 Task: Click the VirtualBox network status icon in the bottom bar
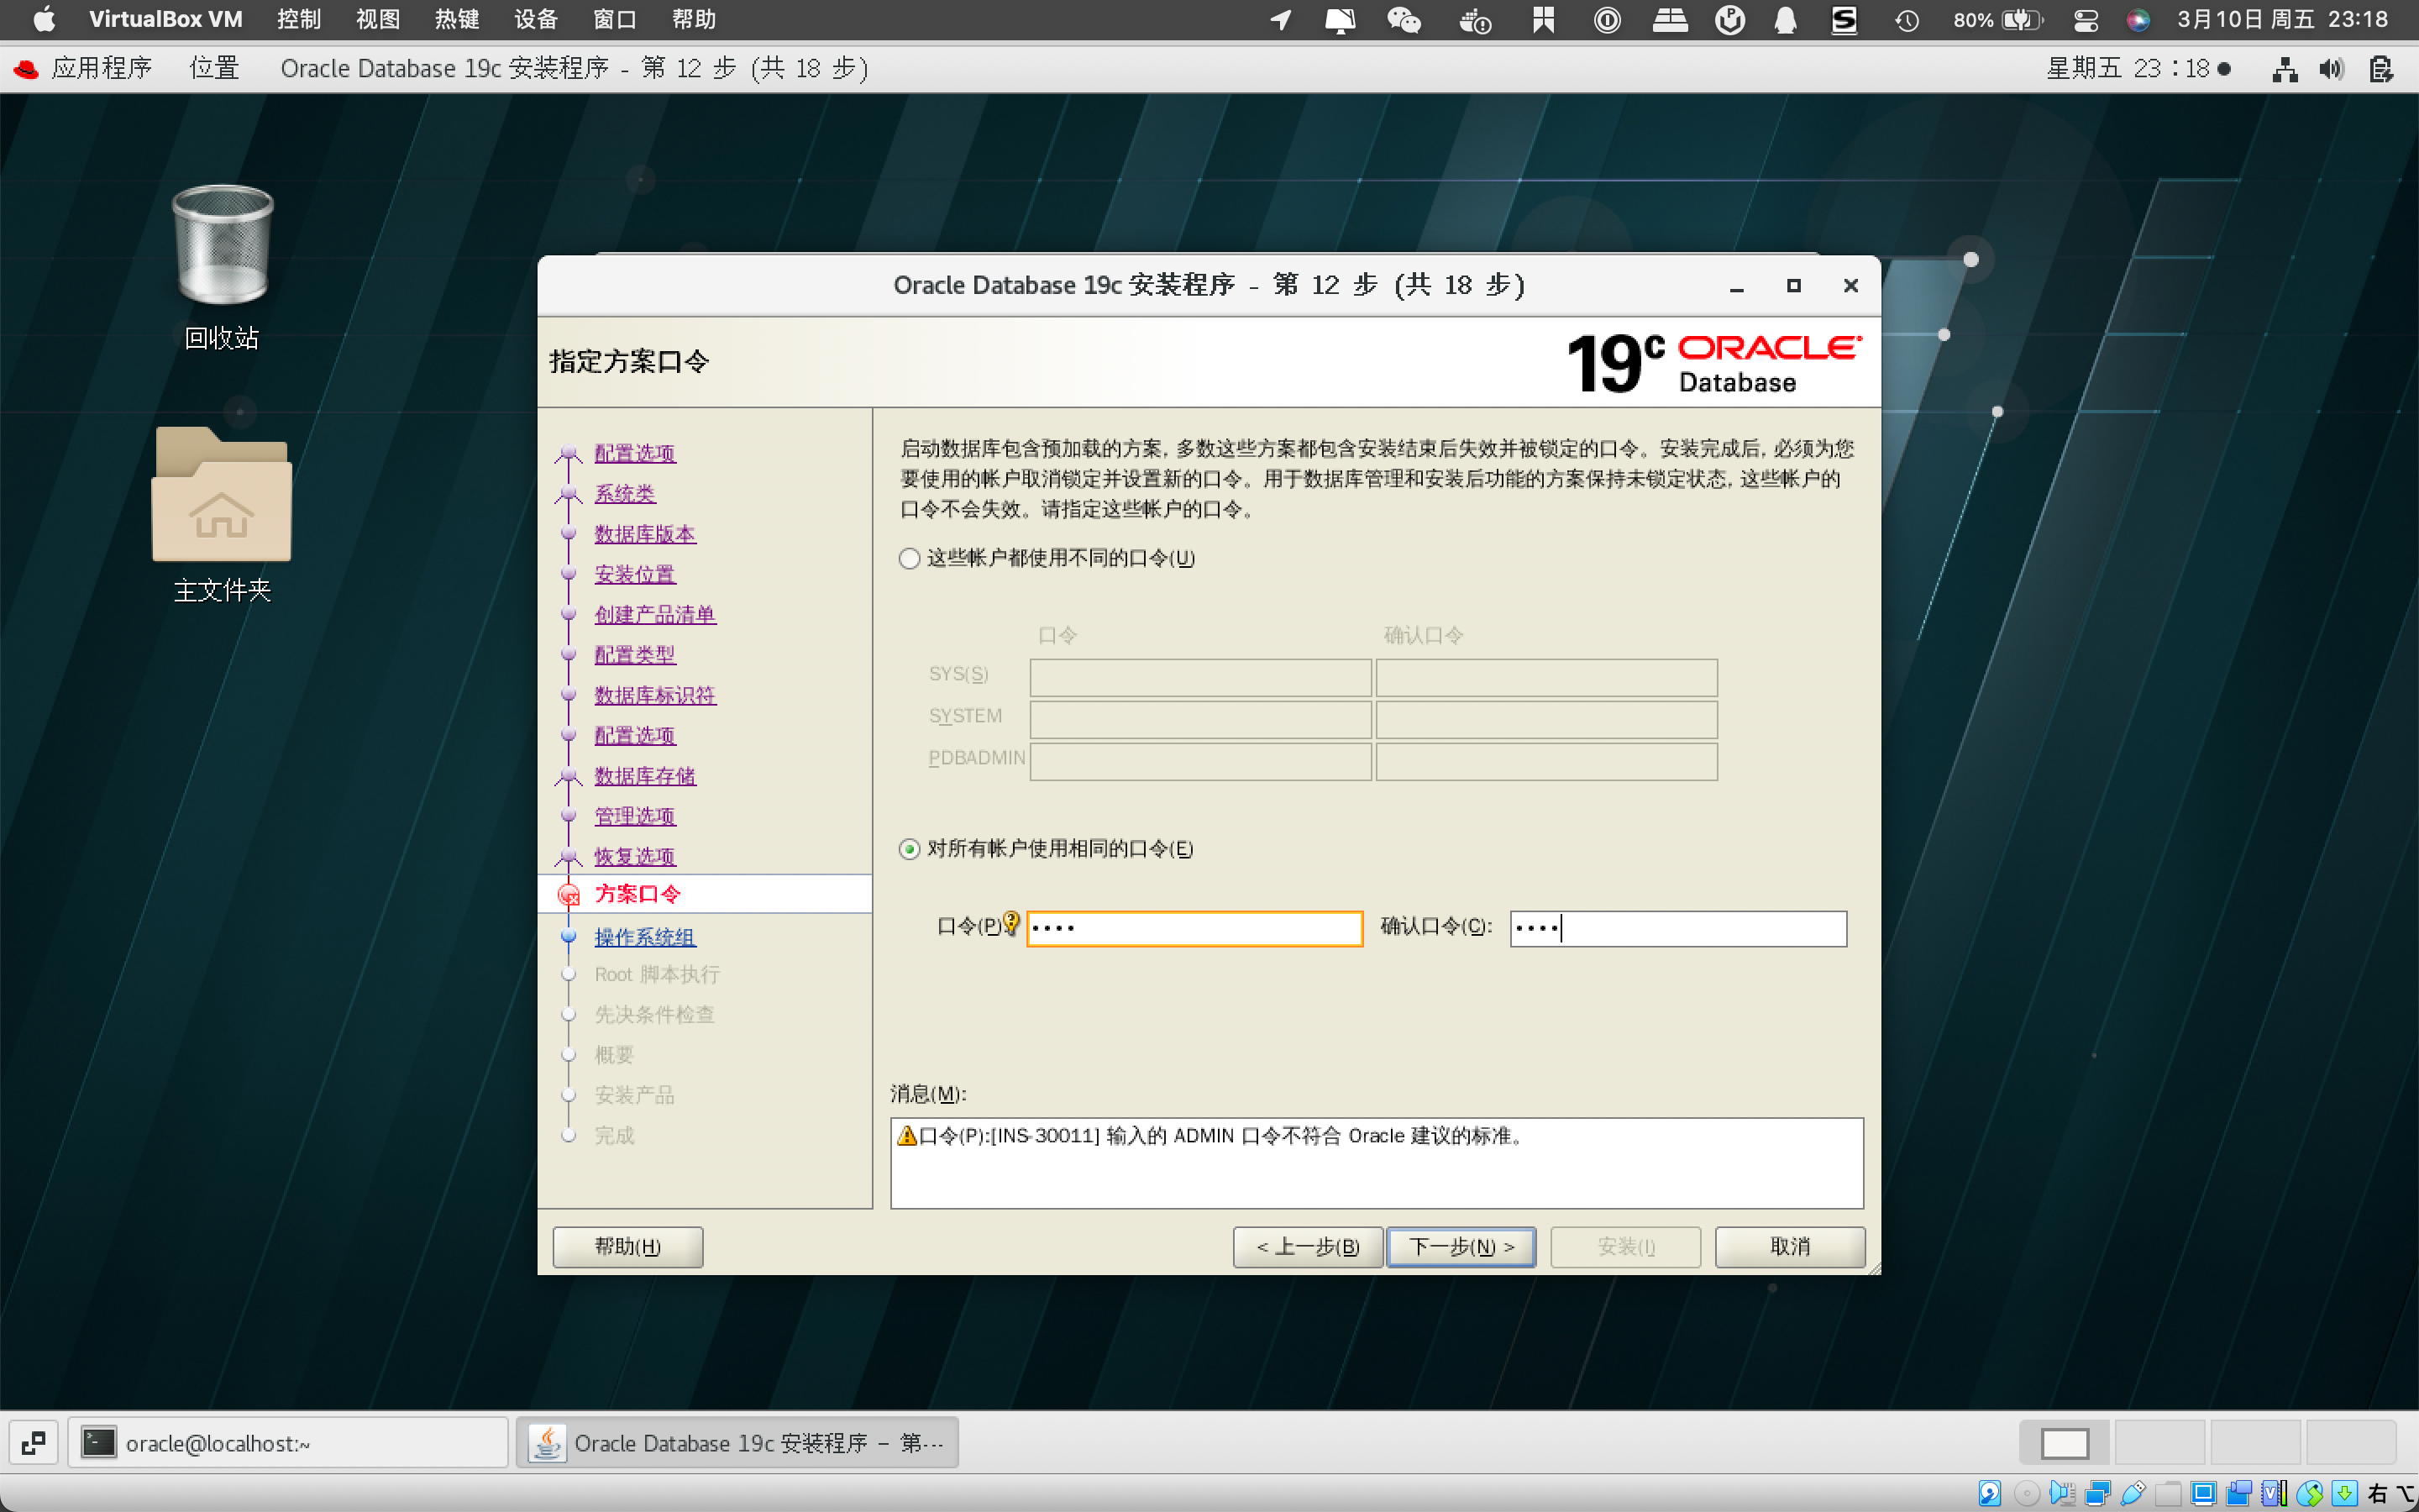[x=2097, y=1494]
